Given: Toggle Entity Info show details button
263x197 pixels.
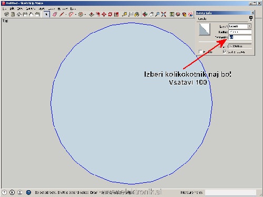Looking at the screenshot, I should 251,18.
